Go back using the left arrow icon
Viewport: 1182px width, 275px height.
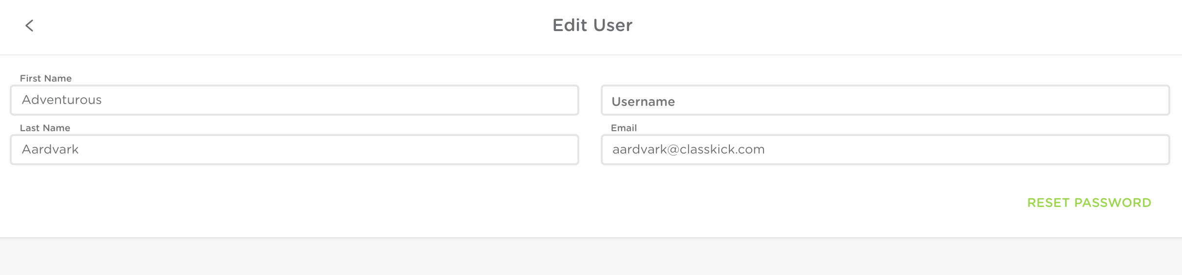pyautogui.click(x=29, y=25)
